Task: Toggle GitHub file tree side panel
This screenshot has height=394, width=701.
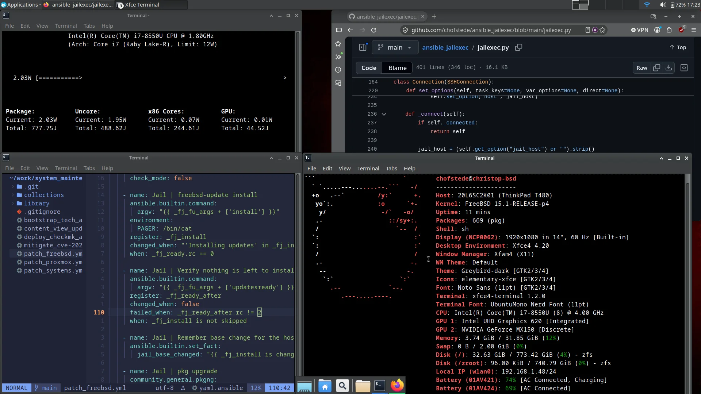Action: pos(363,47)
